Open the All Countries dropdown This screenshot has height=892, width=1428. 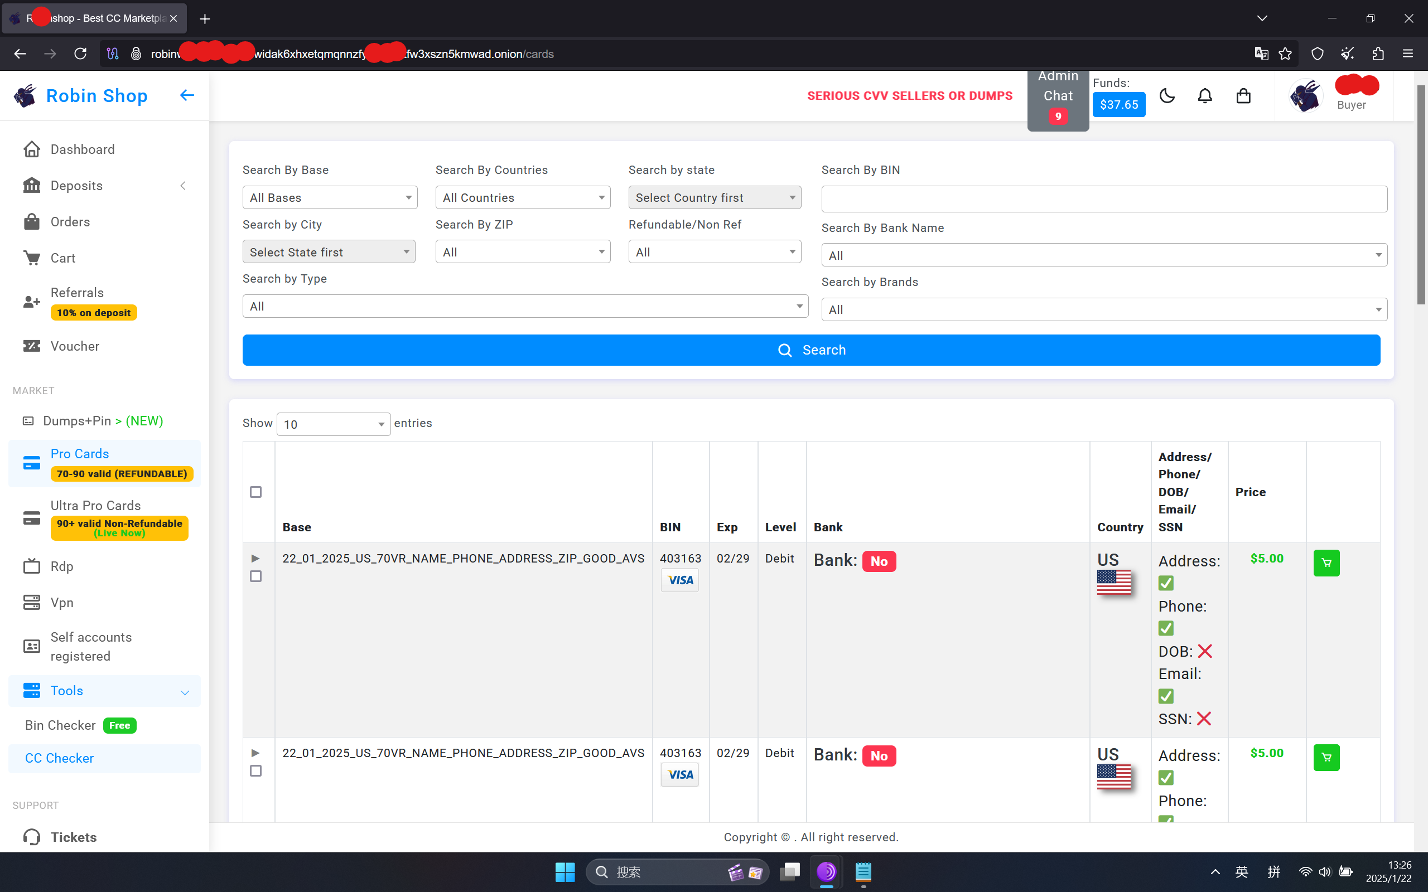523,197
